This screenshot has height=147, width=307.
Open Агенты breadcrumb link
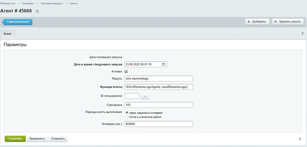point(74,4)
